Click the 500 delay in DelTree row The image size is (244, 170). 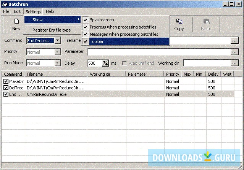212,88
